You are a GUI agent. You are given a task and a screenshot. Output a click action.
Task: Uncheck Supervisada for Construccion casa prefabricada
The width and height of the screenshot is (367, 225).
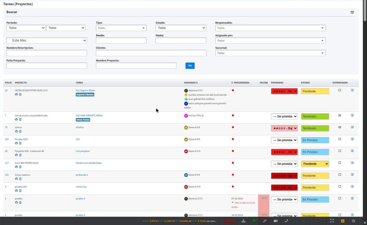[340, 115]
